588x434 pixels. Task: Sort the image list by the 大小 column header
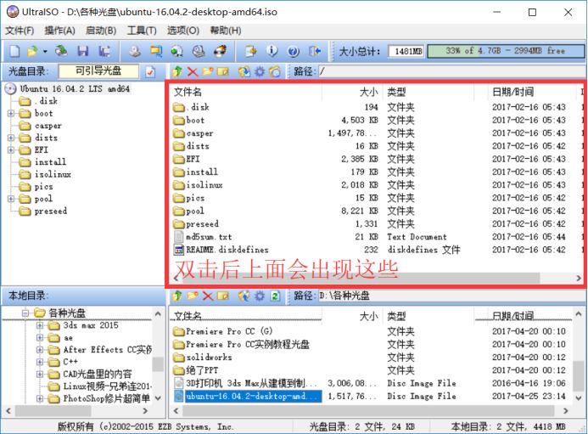[352, 92]
